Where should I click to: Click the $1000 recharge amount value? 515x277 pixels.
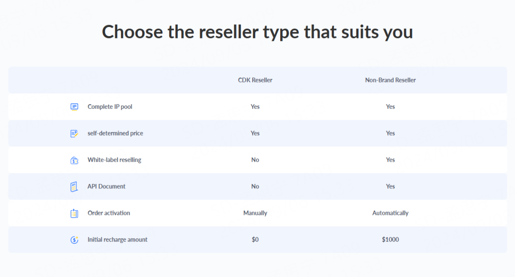coord(390,239)
